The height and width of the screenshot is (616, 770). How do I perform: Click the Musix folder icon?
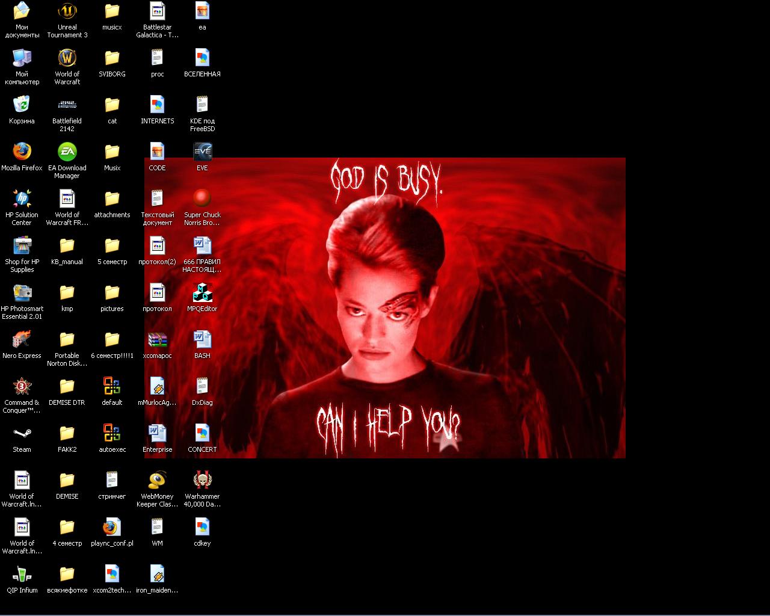[x=112, y=152]
